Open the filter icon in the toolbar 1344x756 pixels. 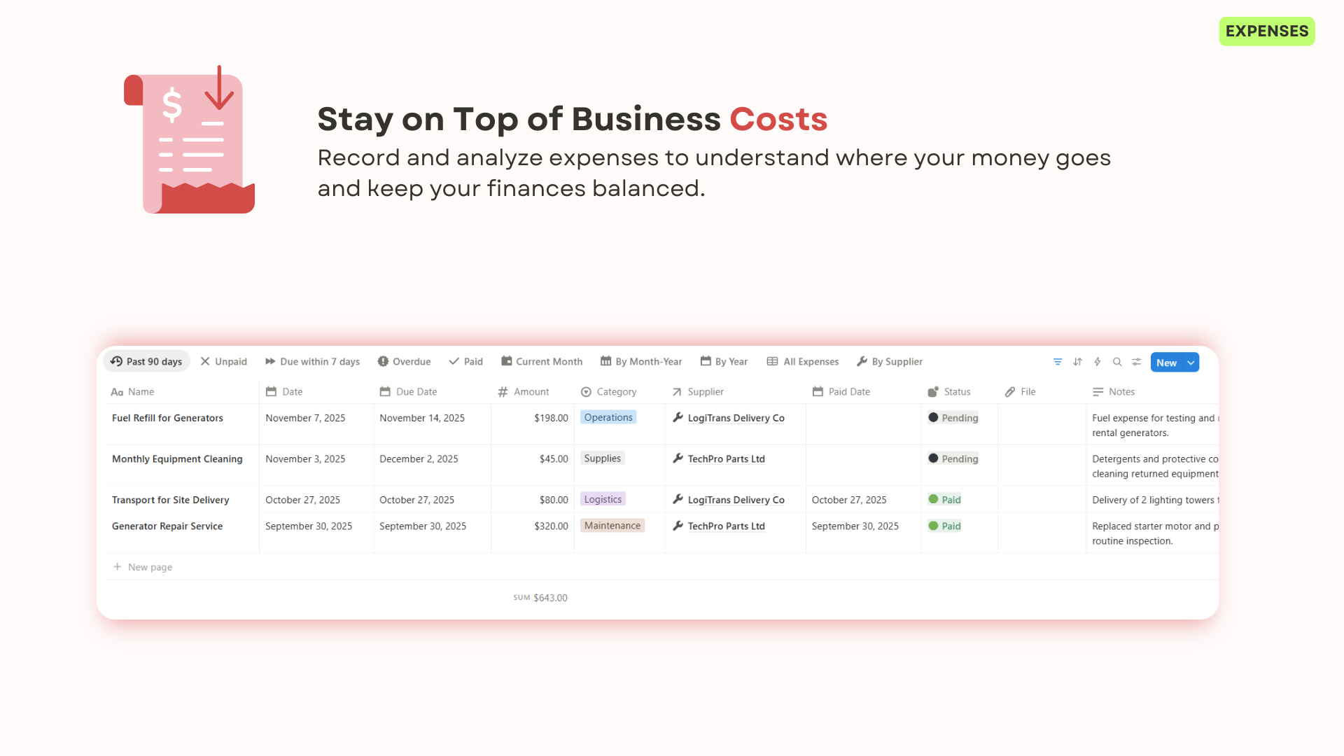coord(1057,362)
